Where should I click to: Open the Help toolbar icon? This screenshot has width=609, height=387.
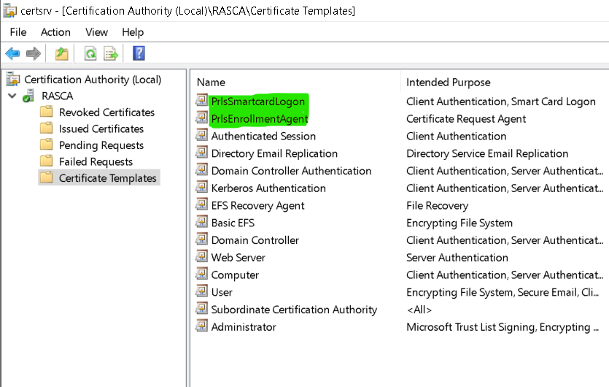139,53
